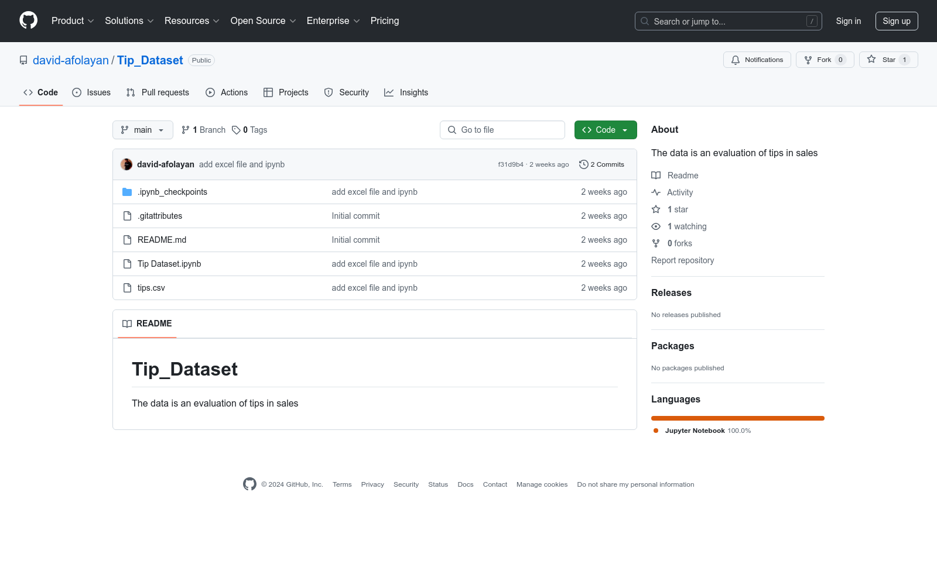Switch to the Security tab
This screenshot has height=585, width=937.
click(x=347, y=92)
